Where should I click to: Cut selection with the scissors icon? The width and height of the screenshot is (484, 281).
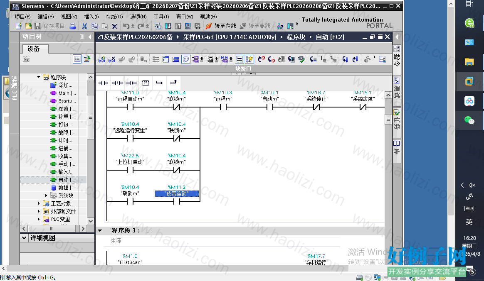pyautogui.click(x=84, y=26)
